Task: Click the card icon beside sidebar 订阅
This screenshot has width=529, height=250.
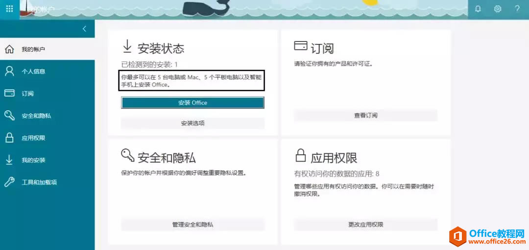Action: tap(9, 93)
